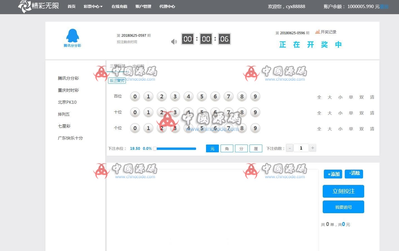The height and width of the screenshot is (251, 399).
Task: Choose the 元 bet unit
Action: tap(212, 149)
